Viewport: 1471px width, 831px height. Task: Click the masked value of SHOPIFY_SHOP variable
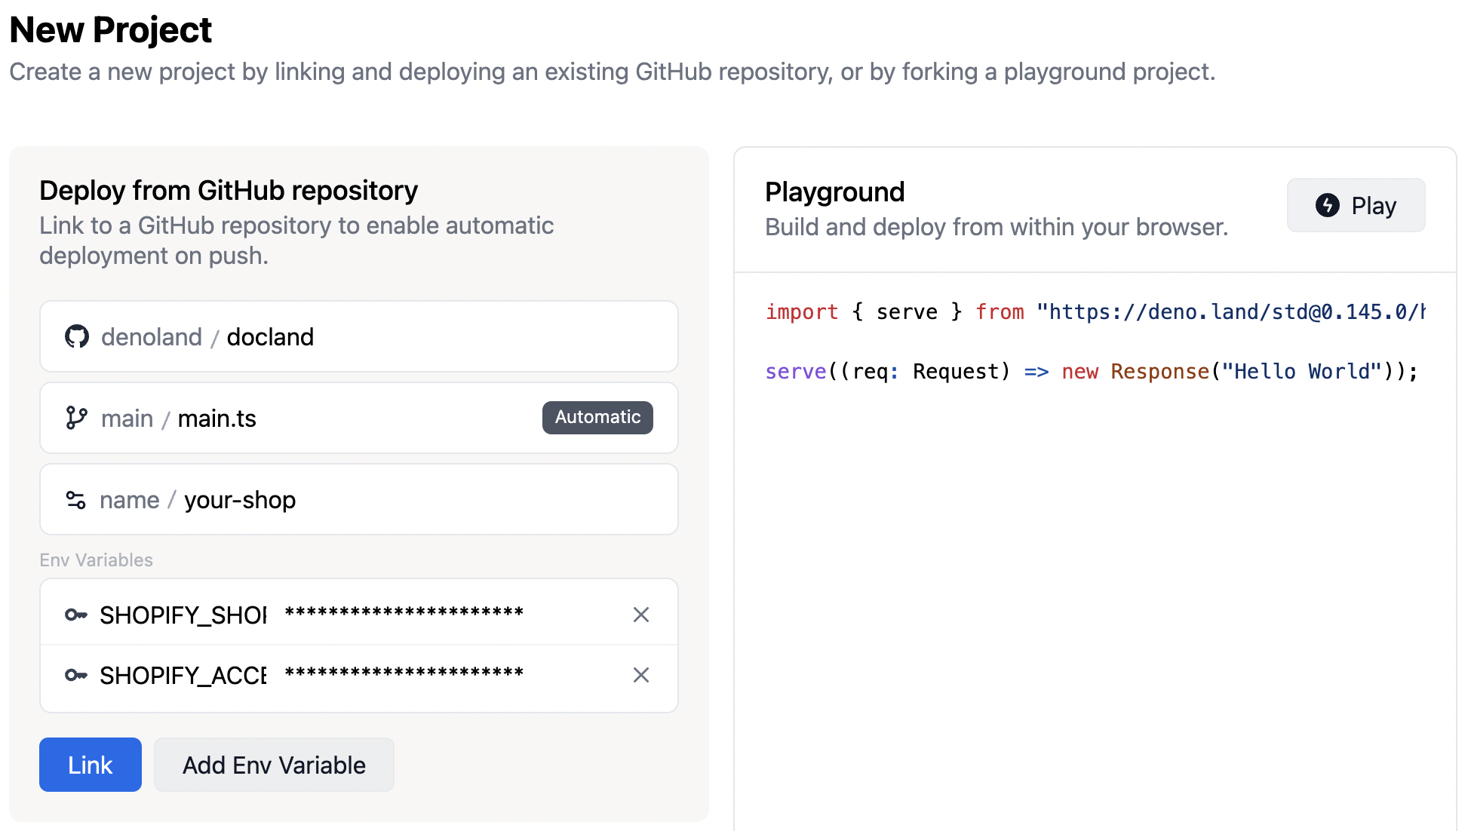(404, 613)
